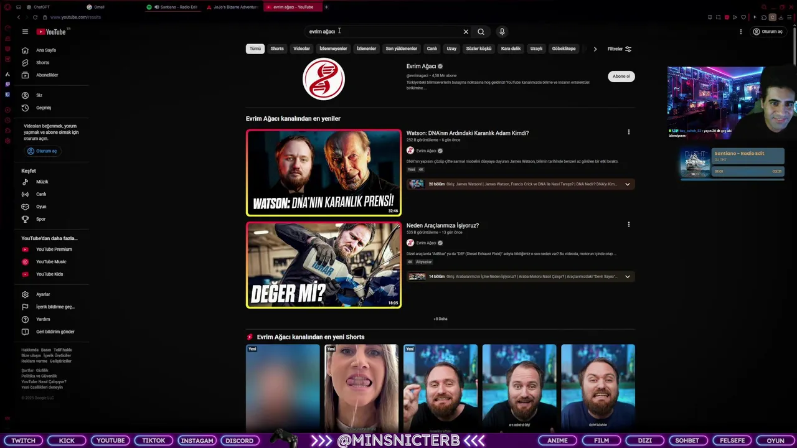Open Abonelikler in the sidebar
The height and width of the screenshot is (448, 797).
47,75
